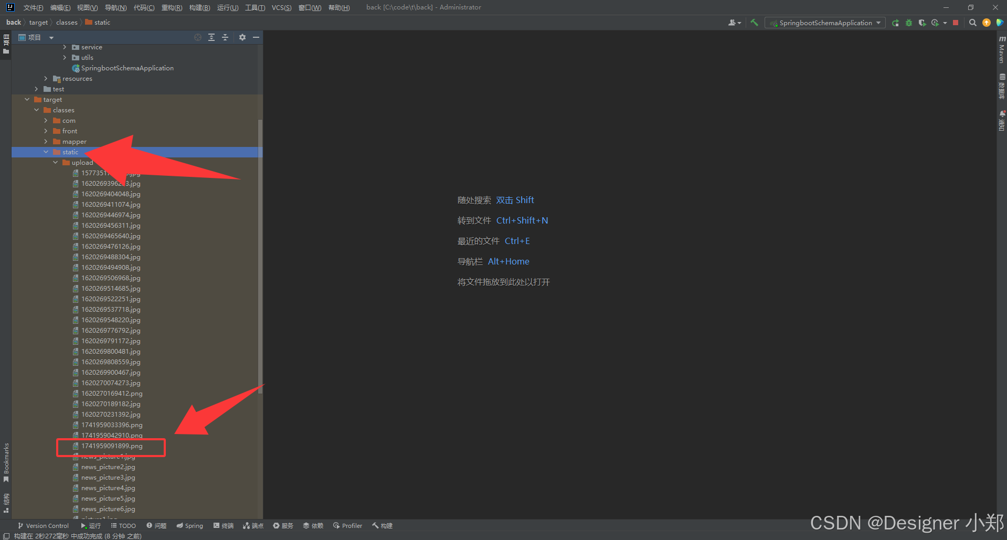Click the Profiler run icon in toolbar
This screenshot has height=540, width=1007.
[x=935, y=23]
